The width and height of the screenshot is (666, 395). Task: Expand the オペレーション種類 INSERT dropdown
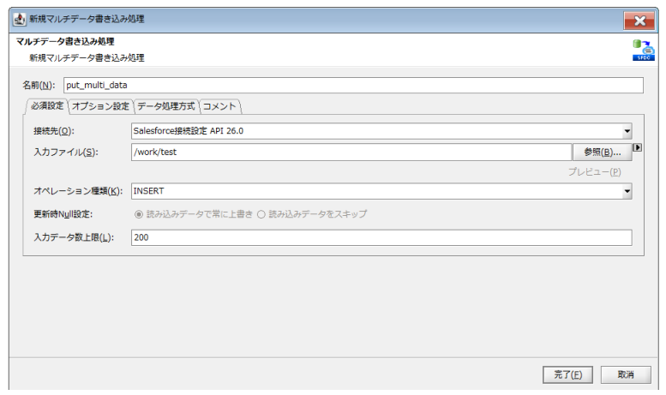[x=627, y=191]
